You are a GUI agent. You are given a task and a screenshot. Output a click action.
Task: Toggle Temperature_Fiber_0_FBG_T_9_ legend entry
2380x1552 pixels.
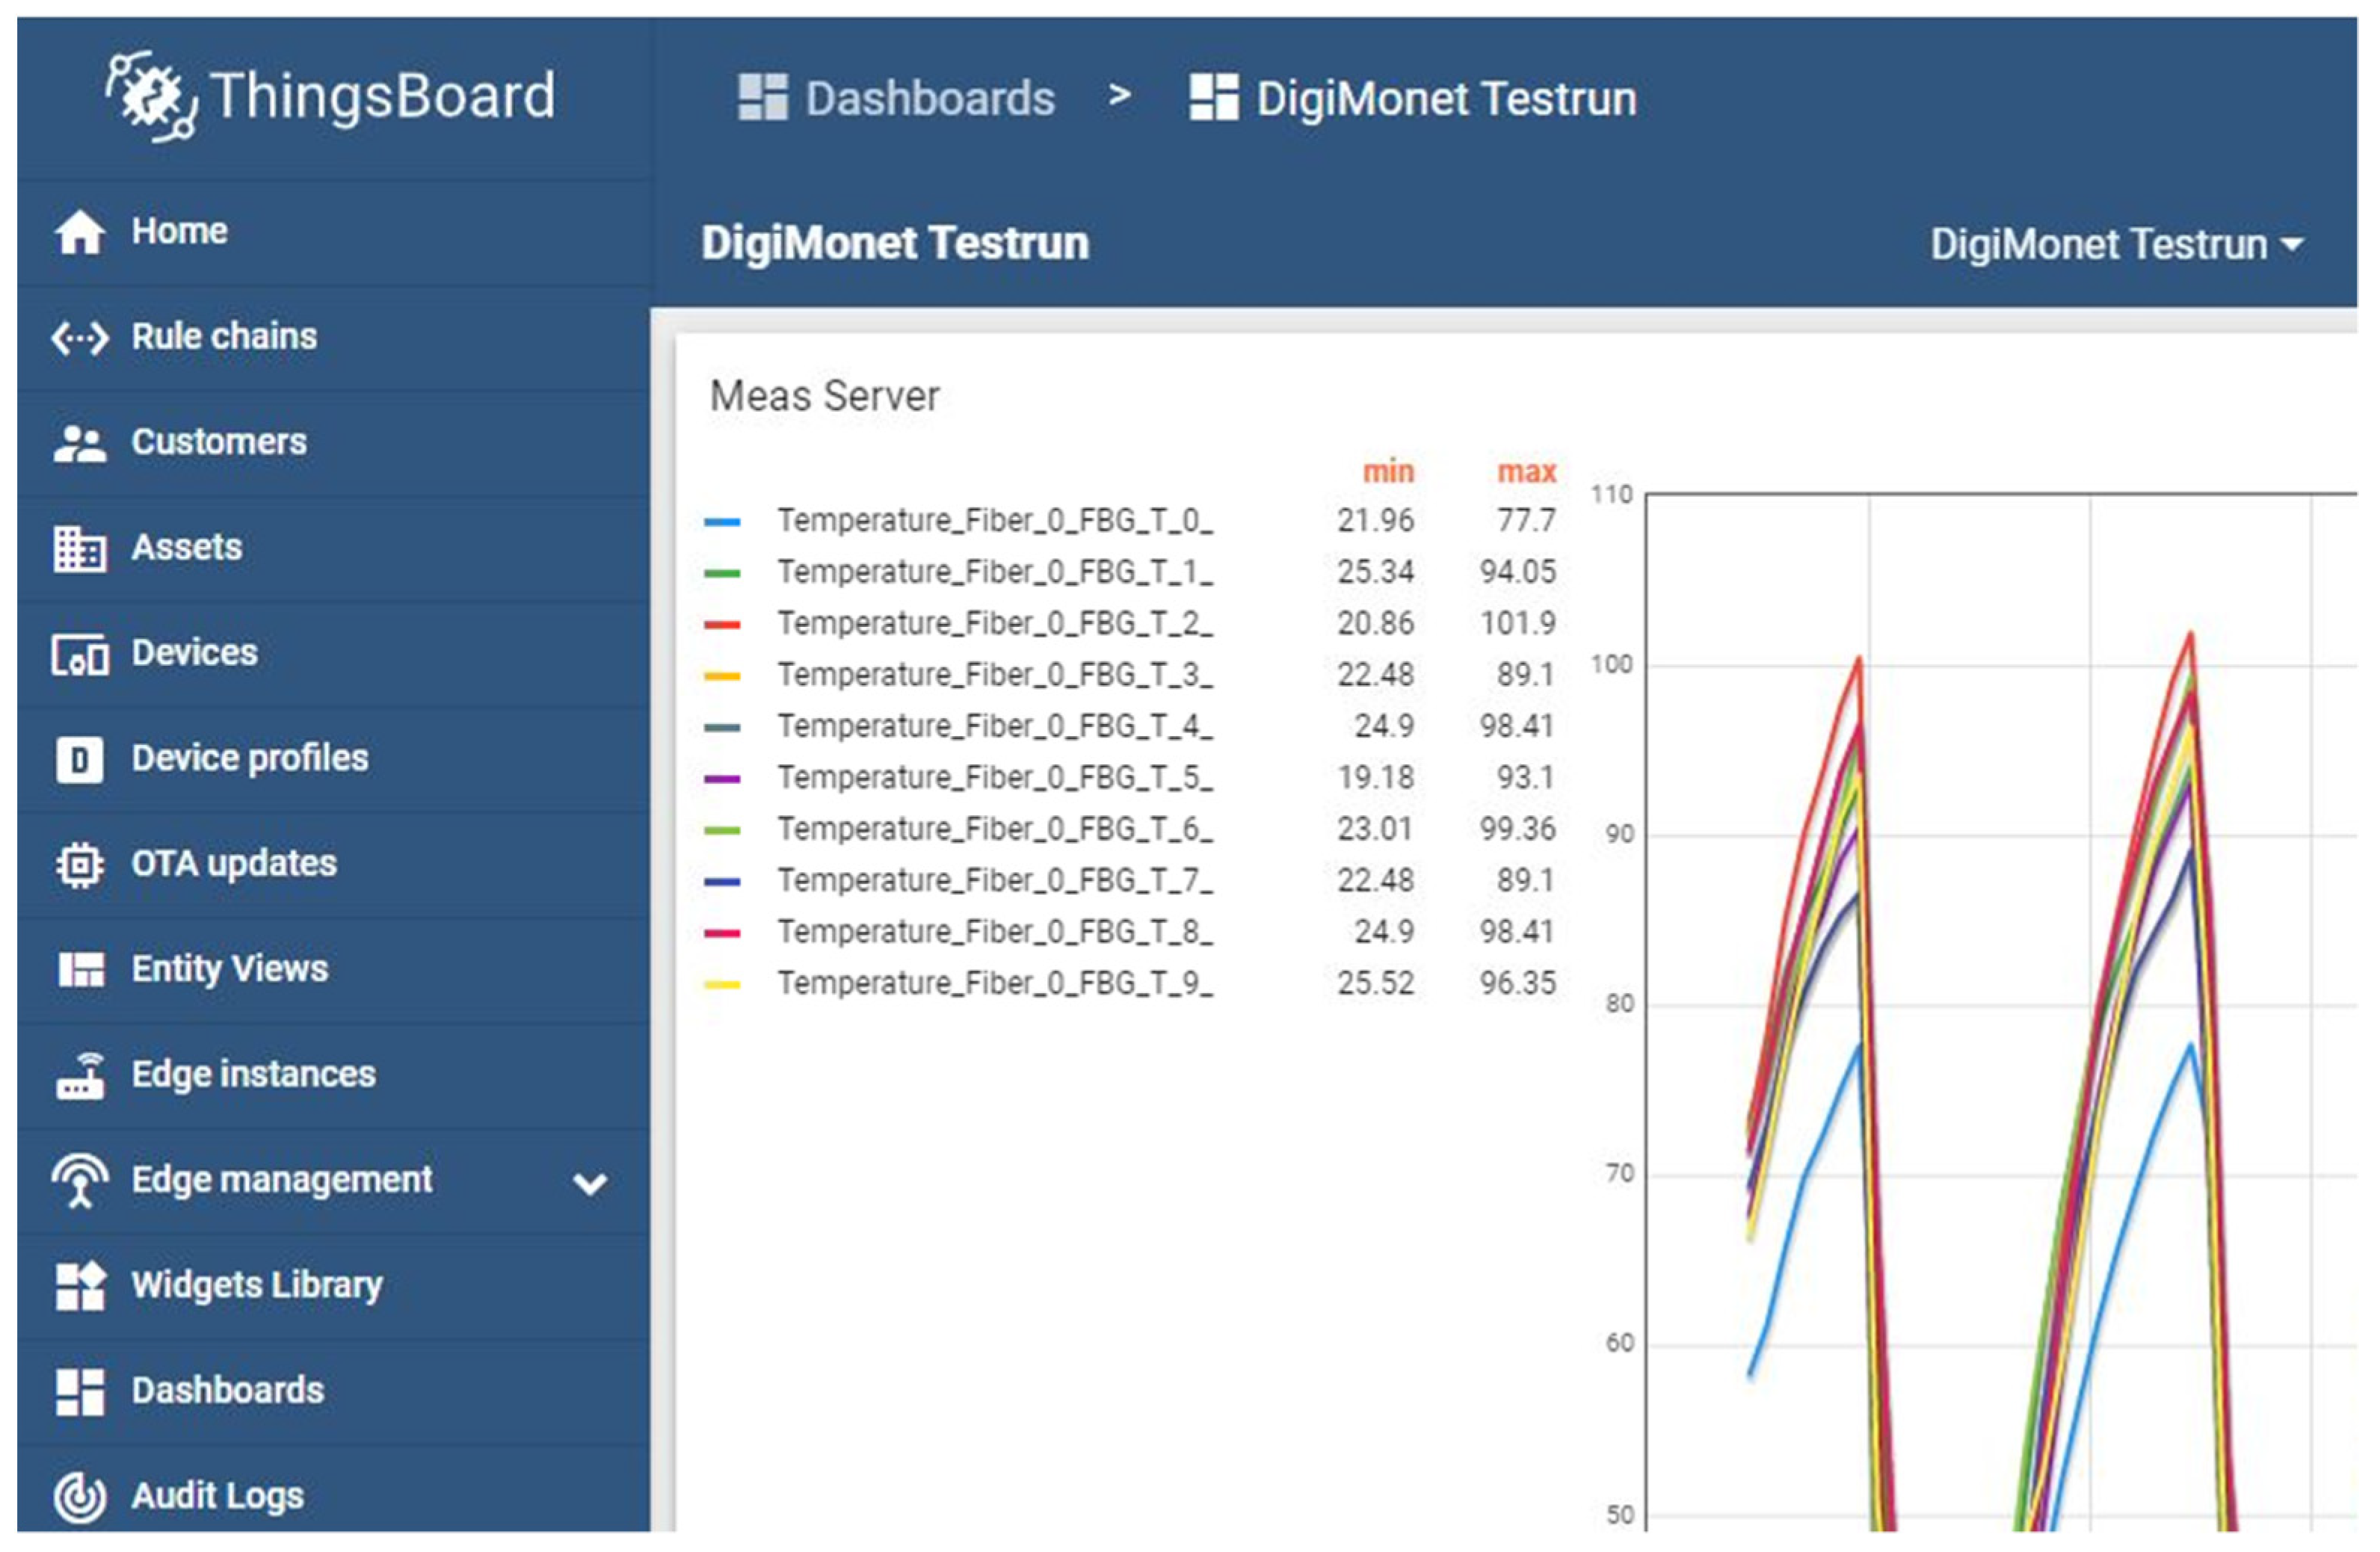pyautogui.click(x=994, y=983)
